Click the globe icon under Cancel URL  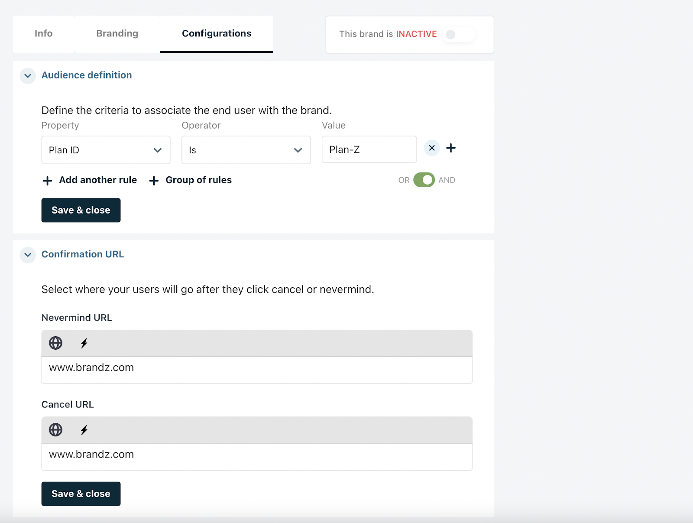tap(55, 430)
